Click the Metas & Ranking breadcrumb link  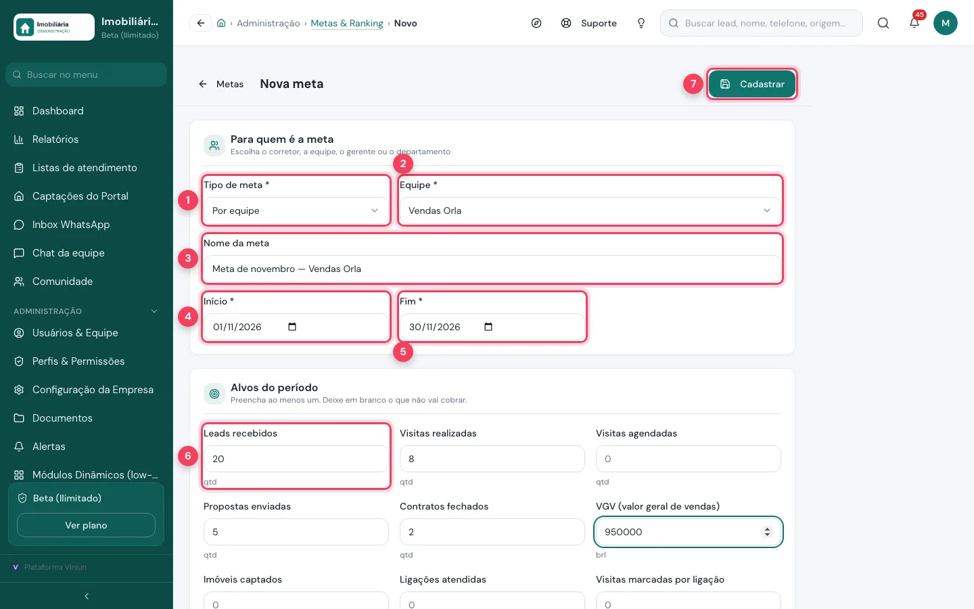pos(347,23)
